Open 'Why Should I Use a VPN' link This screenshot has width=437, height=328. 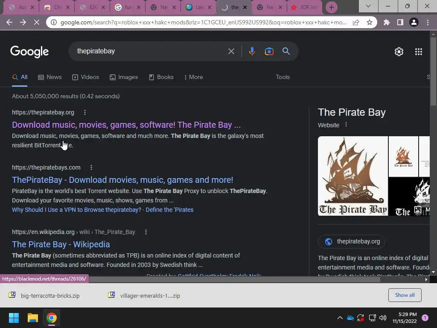(76, 210)
